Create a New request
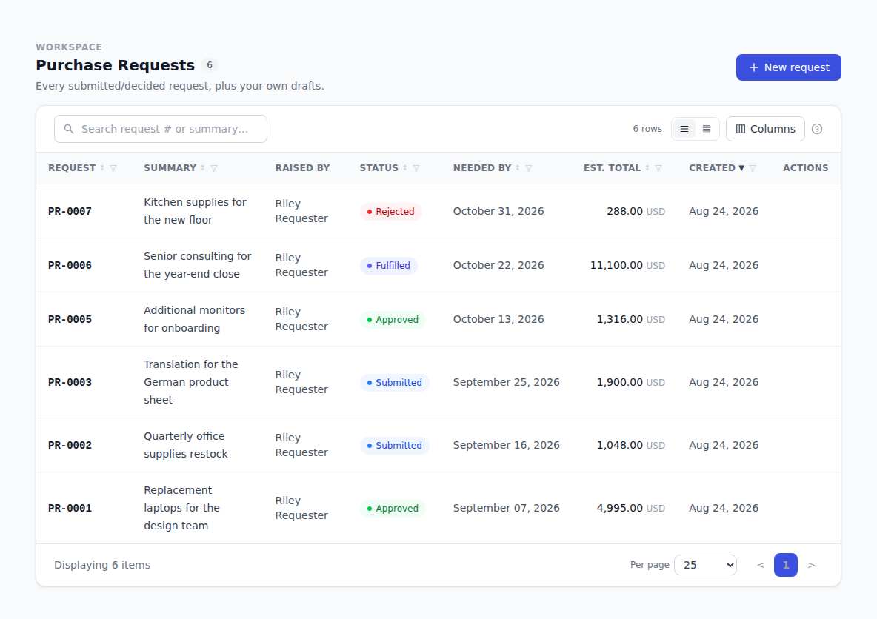Viewport: 877px width, 619px height. coord(789,67)
